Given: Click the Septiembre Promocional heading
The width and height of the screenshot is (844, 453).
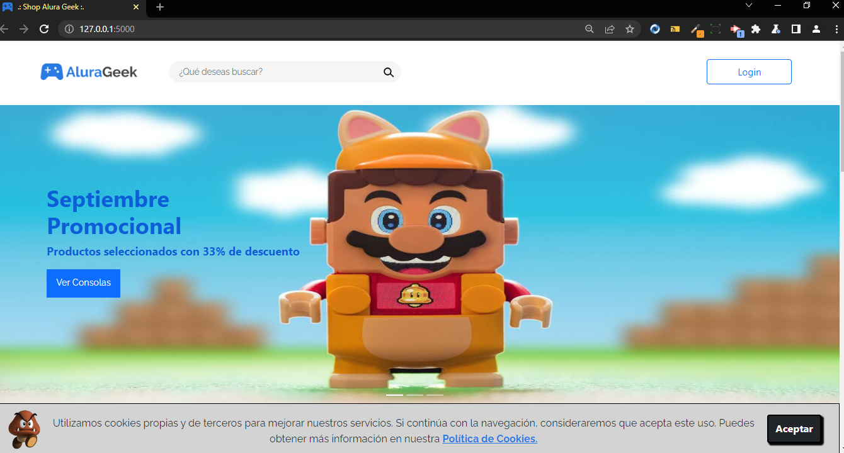Looking at the screenshot, I should tap(114, 213).
